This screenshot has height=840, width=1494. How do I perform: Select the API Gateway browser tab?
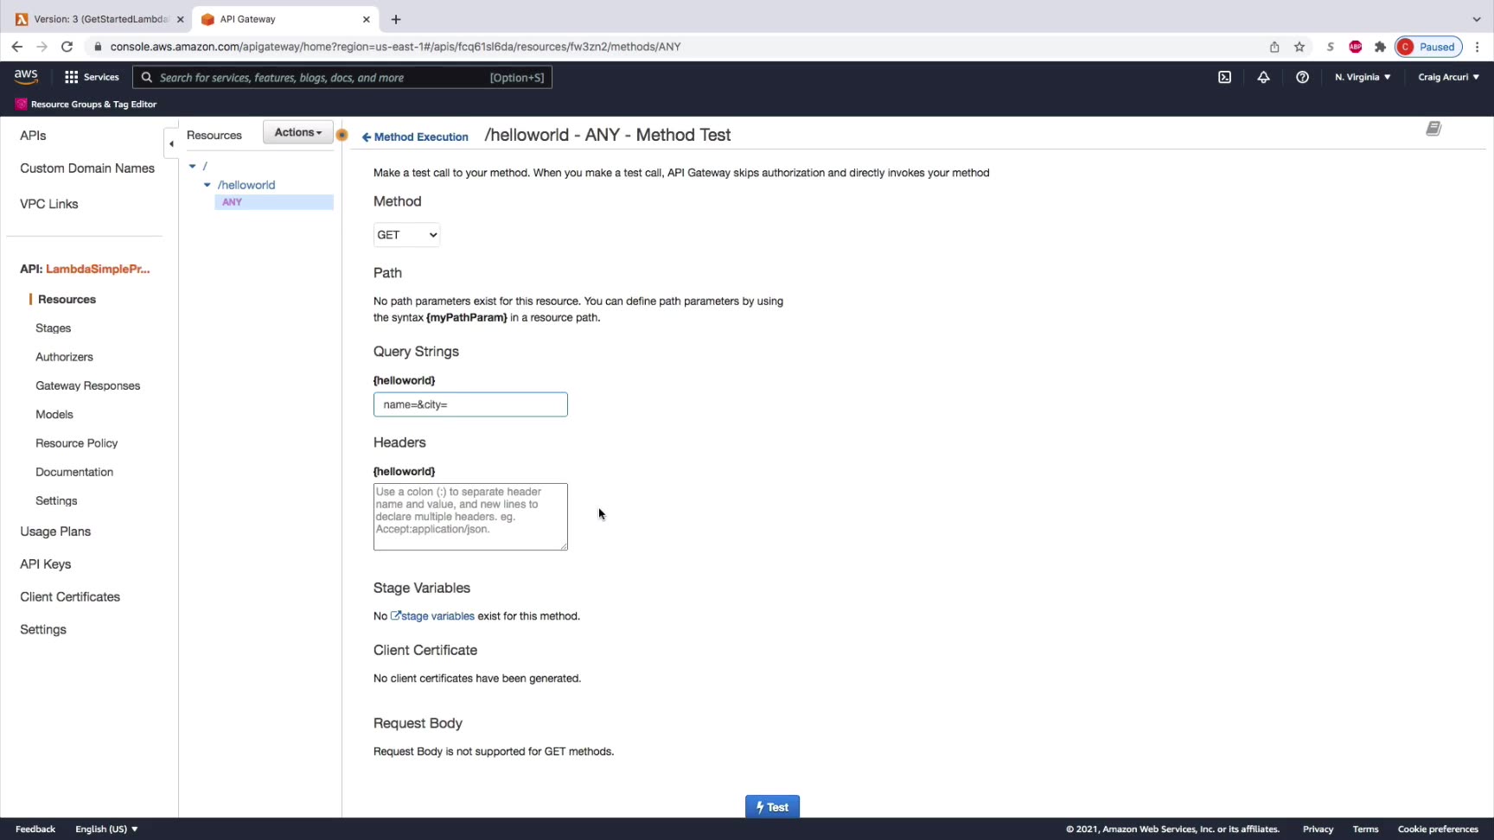click(x=284, y=19)
